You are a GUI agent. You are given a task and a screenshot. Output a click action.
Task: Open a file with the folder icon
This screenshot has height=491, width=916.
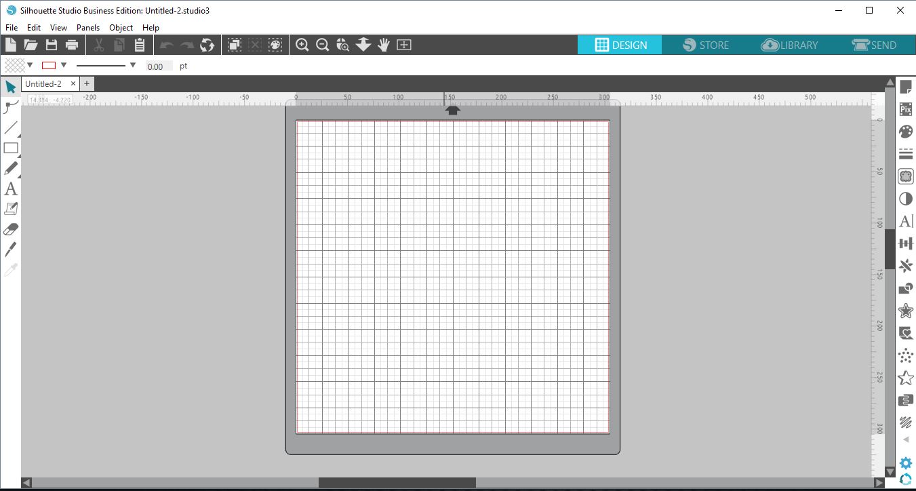coord(31,45)
